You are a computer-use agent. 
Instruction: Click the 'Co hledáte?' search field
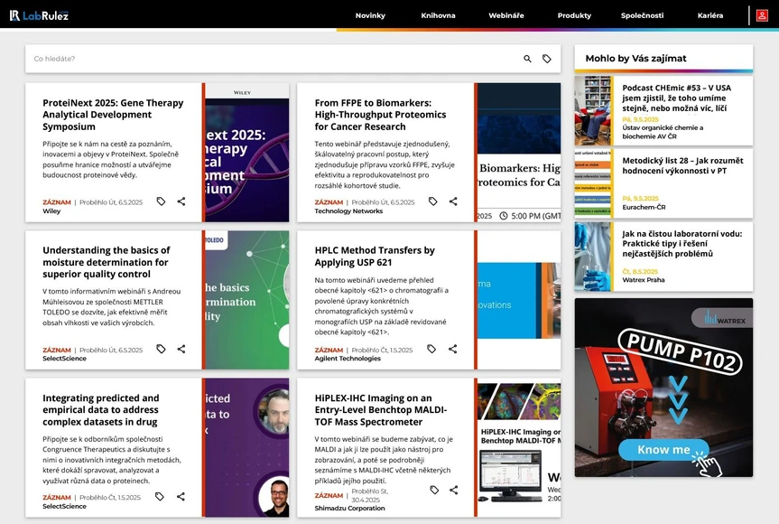(x=271, y=59)
